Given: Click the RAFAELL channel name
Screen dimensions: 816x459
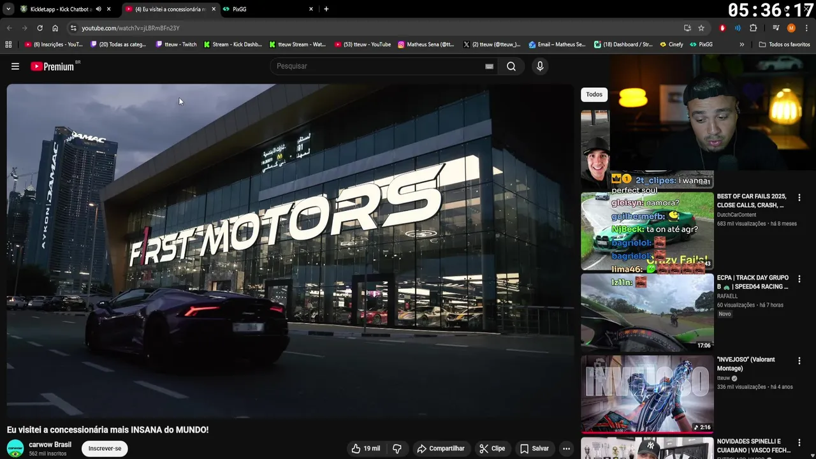Looking at the screenshot, I should (x=727, y=296).
